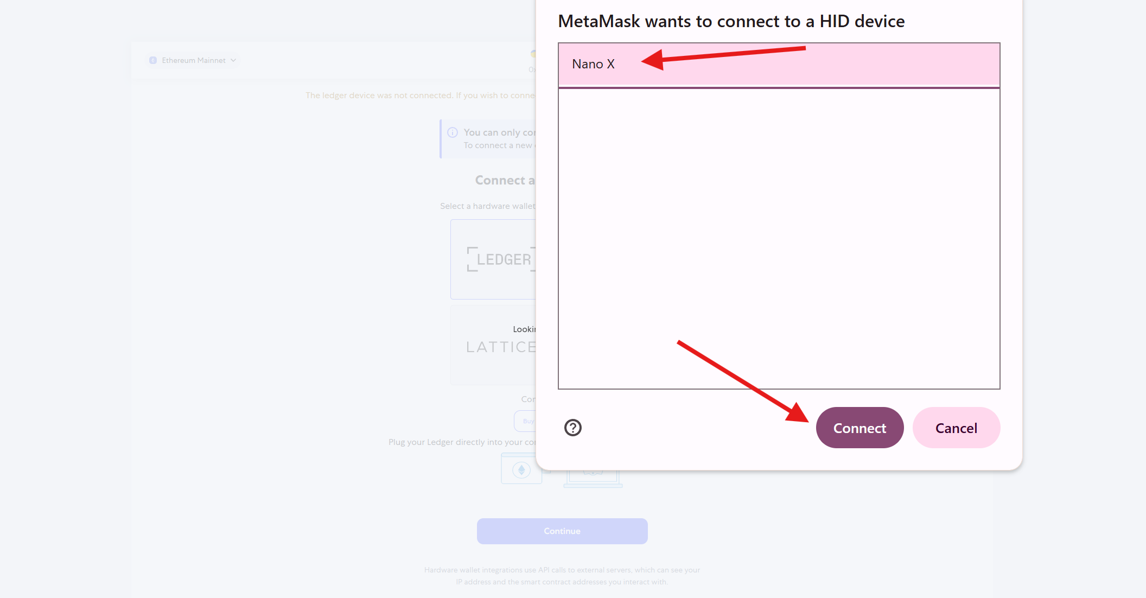The height and width of the screenshot is (598, 1146).
Task: Click the Connect button
Action: coord(859,428)
